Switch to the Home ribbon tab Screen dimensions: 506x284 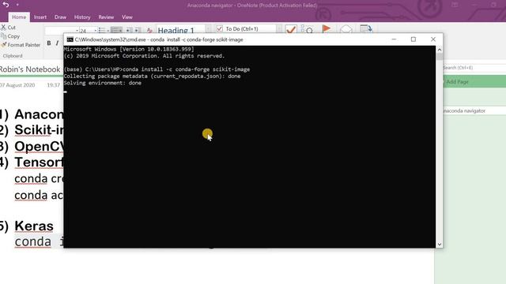point(19,17)
